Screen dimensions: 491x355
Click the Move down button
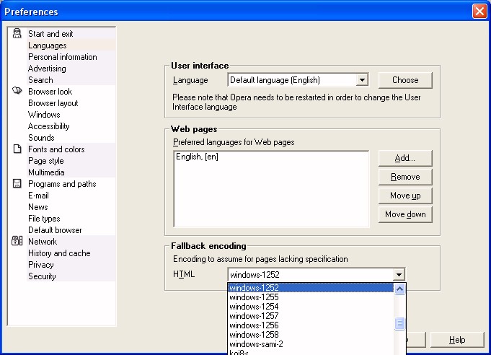click(404, 214)
